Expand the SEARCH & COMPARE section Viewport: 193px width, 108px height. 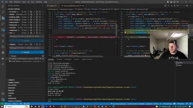click(x=15, y=101)
